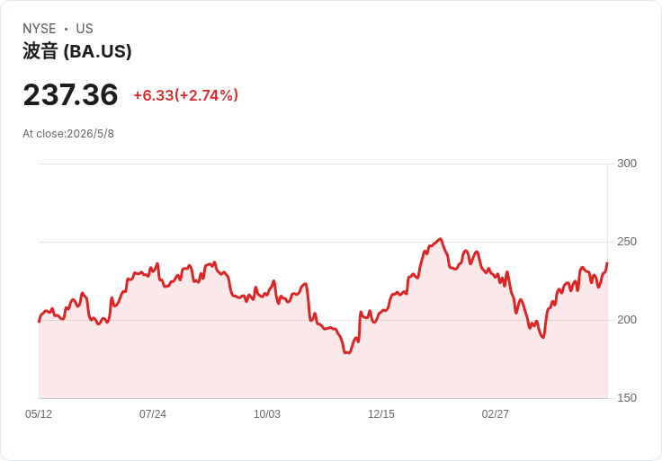The height and width of the screenshot is (461, 662).
Task: Click the starting point of the price line
Action: tap(40, 322)
